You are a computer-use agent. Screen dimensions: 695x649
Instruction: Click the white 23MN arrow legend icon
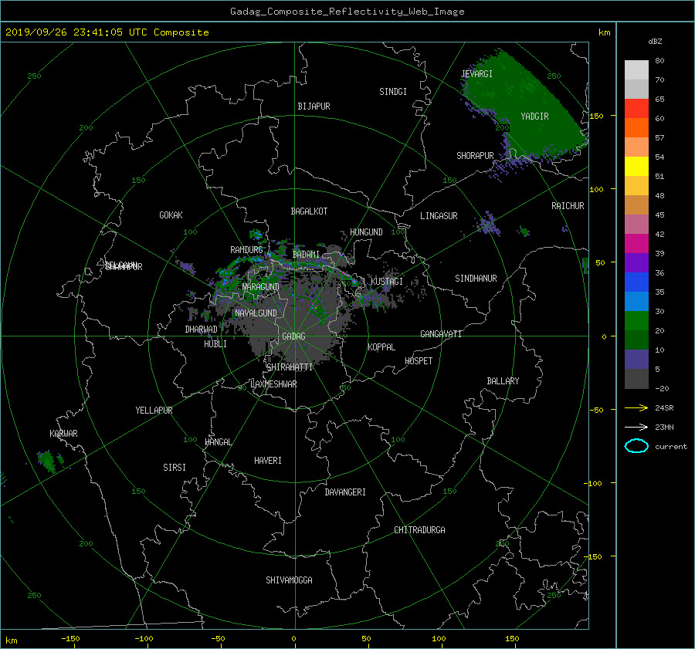click(x=636, y=427)
